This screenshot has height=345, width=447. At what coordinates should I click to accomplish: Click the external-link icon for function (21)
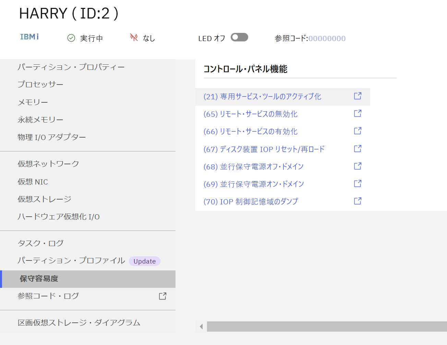[358, 96]
